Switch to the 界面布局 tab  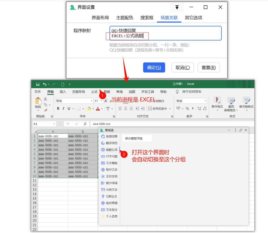(100, 18)
